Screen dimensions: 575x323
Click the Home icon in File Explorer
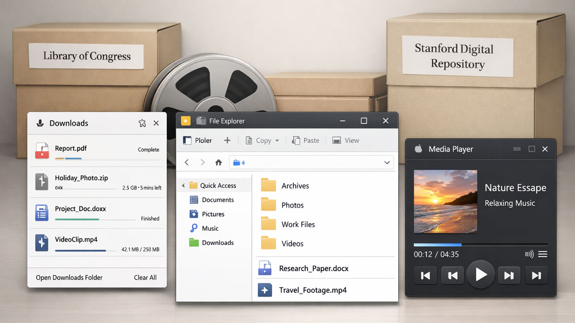[x=218, y=163]
